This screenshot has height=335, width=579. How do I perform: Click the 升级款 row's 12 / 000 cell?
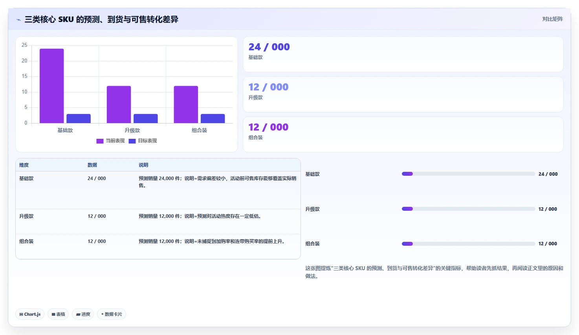tap(97, 216)
